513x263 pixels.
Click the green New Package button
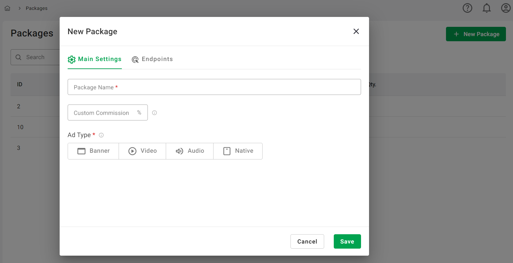click(x=475, y=34)
